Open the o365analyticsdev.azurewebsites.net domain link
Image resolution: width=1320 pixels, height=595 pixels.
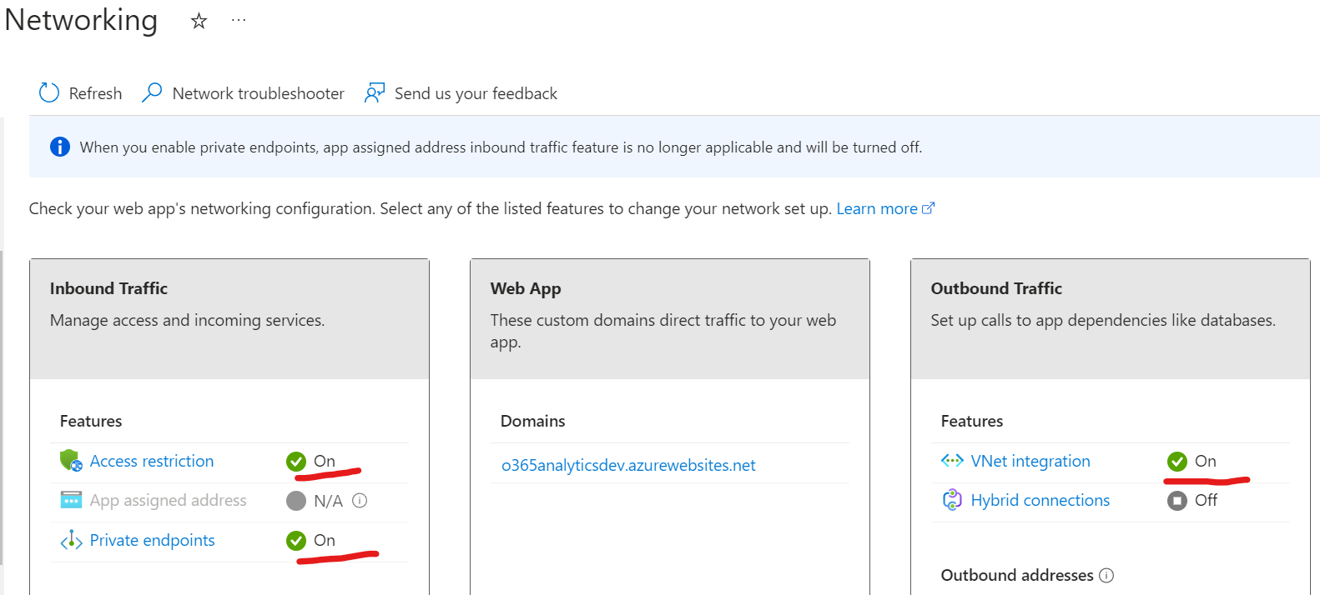(x=628, y=465)
